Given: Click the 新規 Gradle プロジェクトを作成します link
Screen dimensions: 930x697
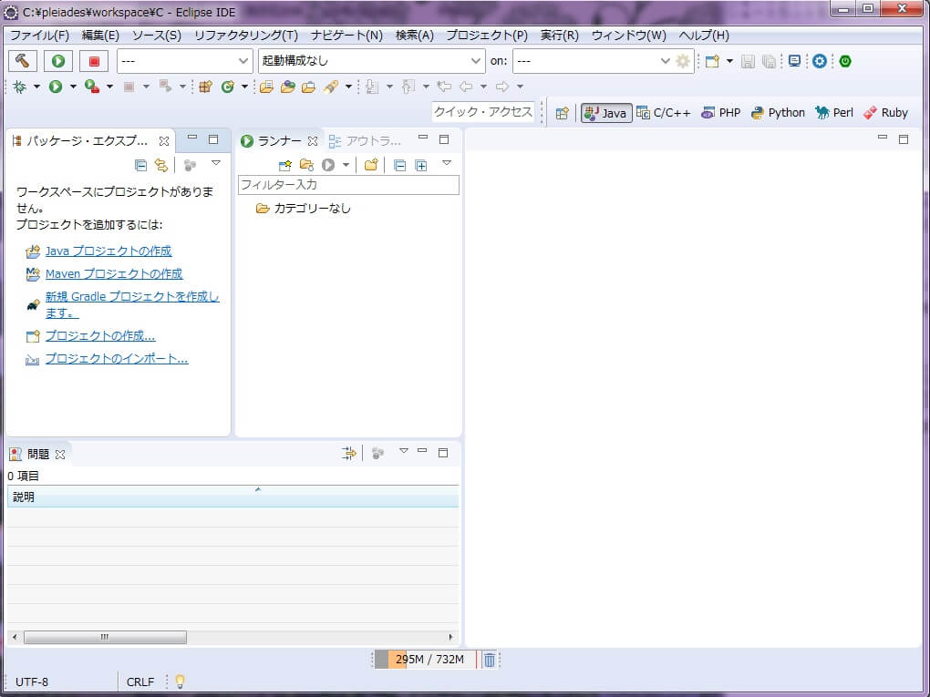Looking at the screenshot, I should [x=132, y=304].
